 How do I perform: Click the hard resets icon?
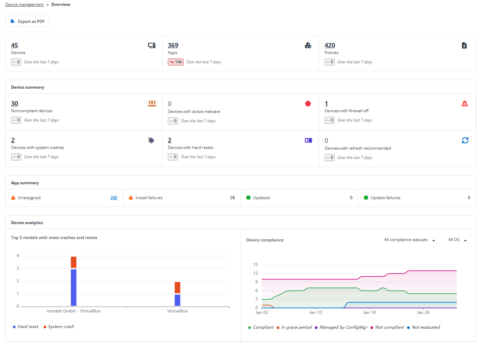(x=308, y=140)
